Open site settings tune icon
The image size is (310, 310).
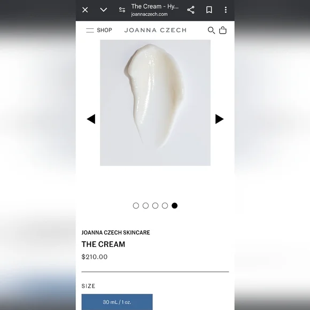(122, 10)
